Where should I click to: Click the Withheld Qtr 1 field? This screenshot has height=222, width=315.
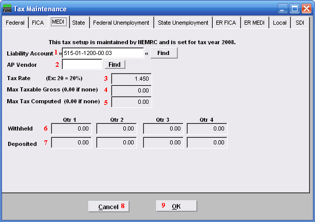(71, 128)
